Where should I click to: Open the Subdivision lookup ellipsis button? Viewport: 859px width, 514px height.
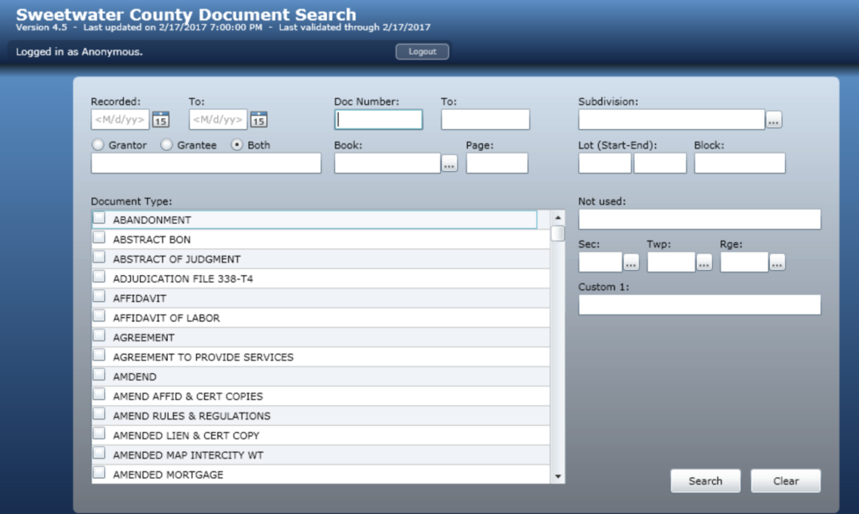point(774,119)
